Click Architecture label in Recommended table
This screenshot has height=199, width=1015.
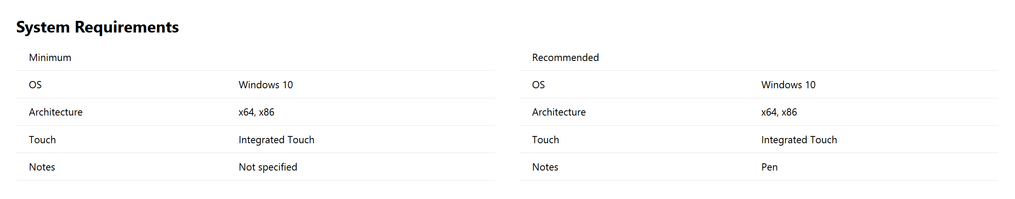559,112
